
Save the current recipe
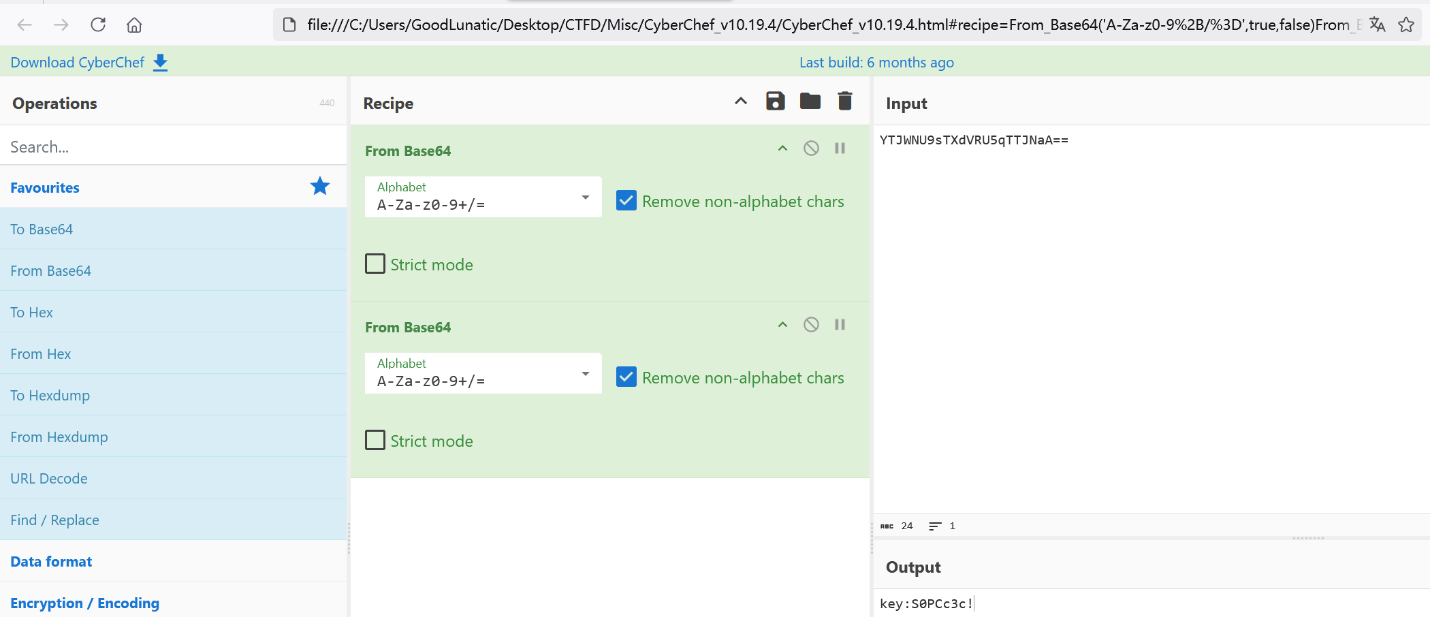coord(776,101)
